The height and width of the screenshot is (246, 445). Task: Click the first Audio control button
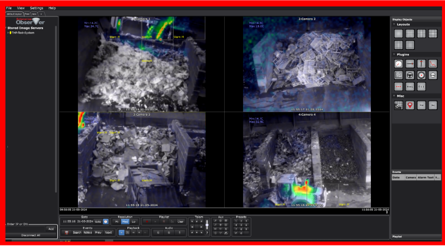pos(158,232)
